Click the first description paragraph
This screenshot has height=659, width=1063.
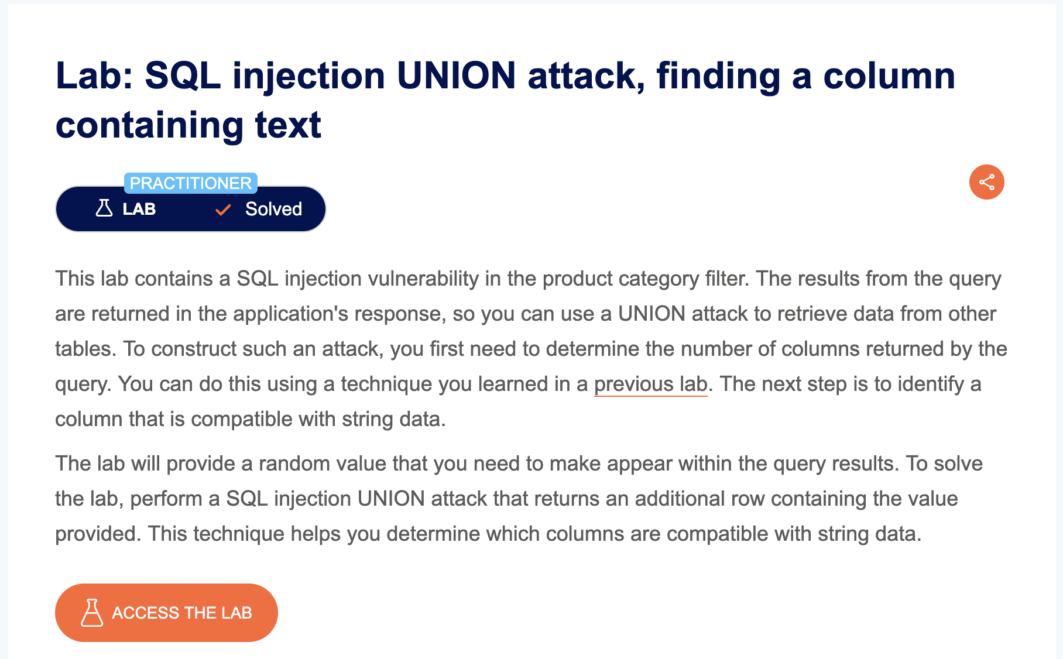(x=531, y=349)
